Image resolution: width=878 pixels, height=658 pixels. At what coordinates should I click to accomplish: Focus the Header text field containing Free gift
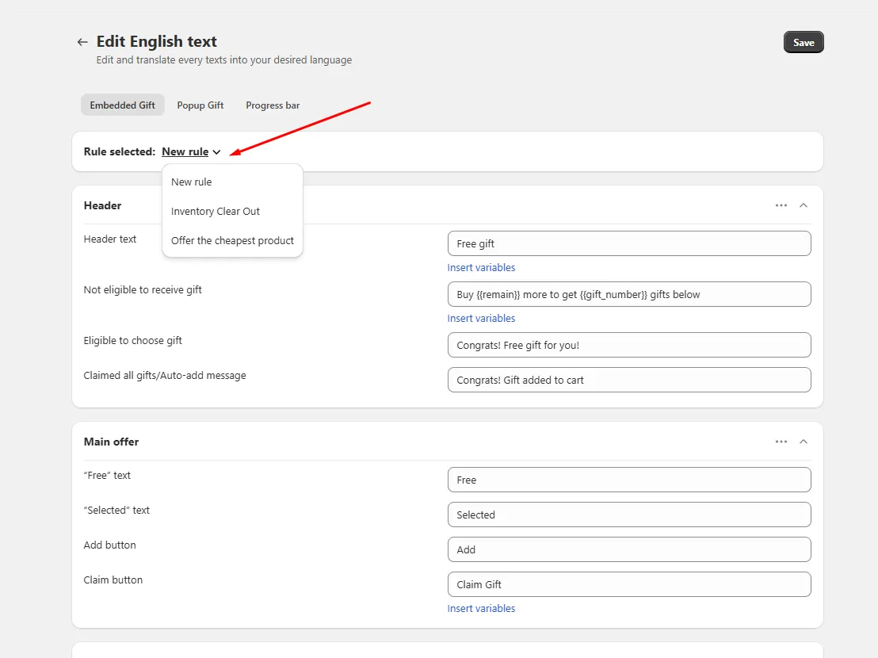[x=629, y=243]
